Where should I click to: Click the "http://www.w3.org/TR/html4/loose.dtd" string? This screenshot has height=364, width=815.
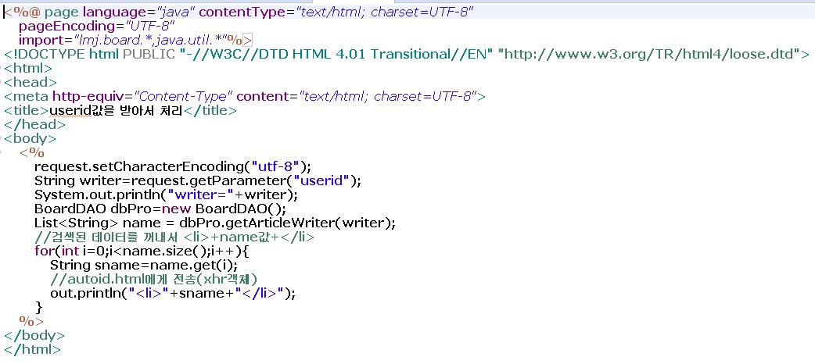pyautogui.click(x=648, y=53)
